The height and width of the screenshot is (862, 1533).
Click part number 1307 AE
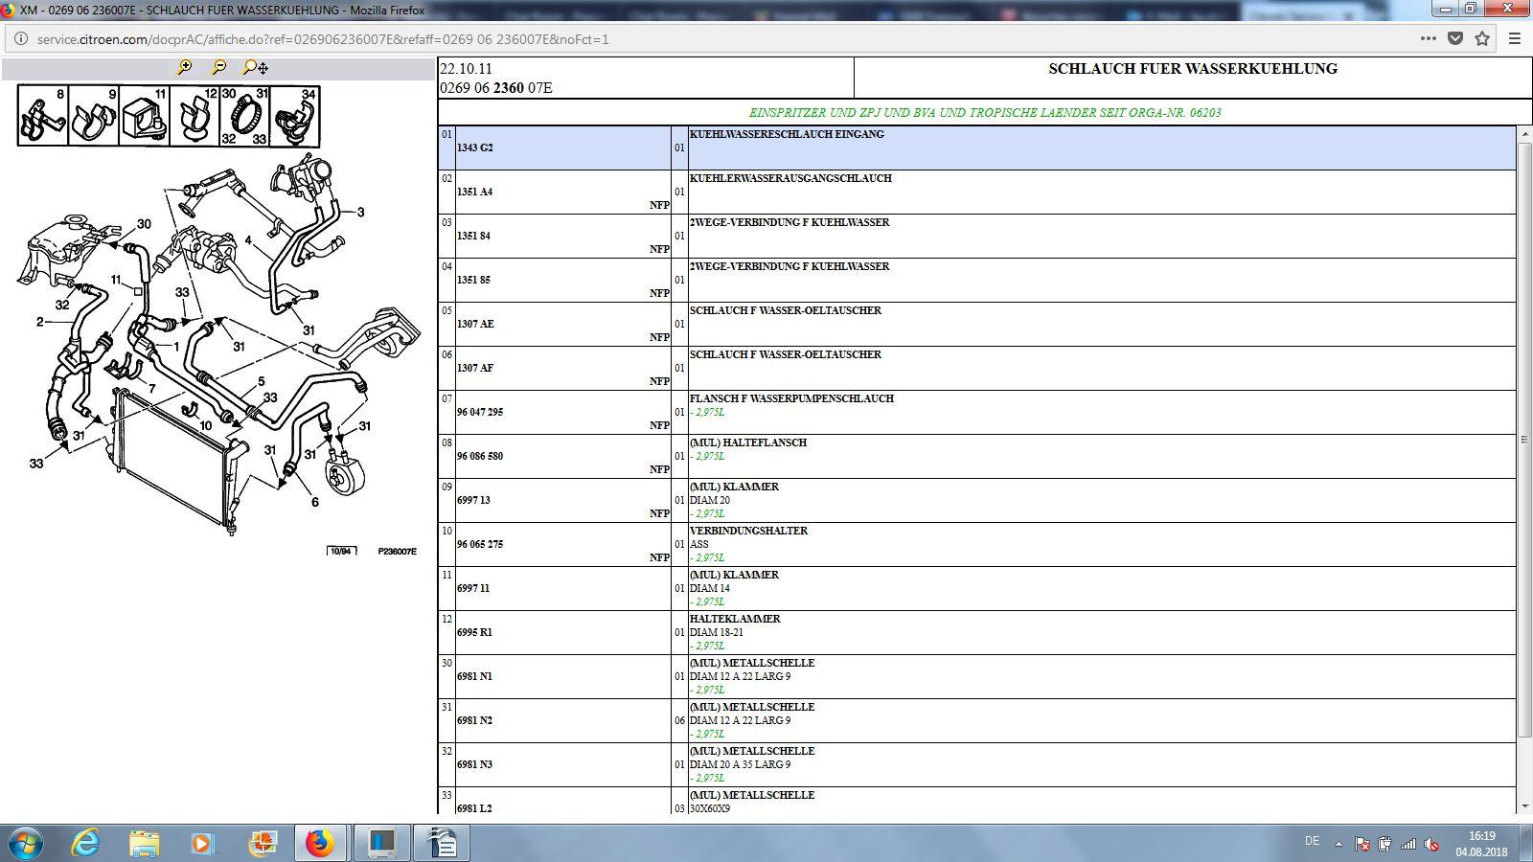click(475, 324)
